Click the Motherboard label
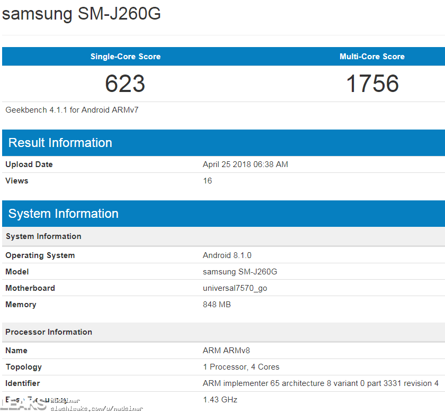This screenshot has width=445, height=414. (30, 288)
